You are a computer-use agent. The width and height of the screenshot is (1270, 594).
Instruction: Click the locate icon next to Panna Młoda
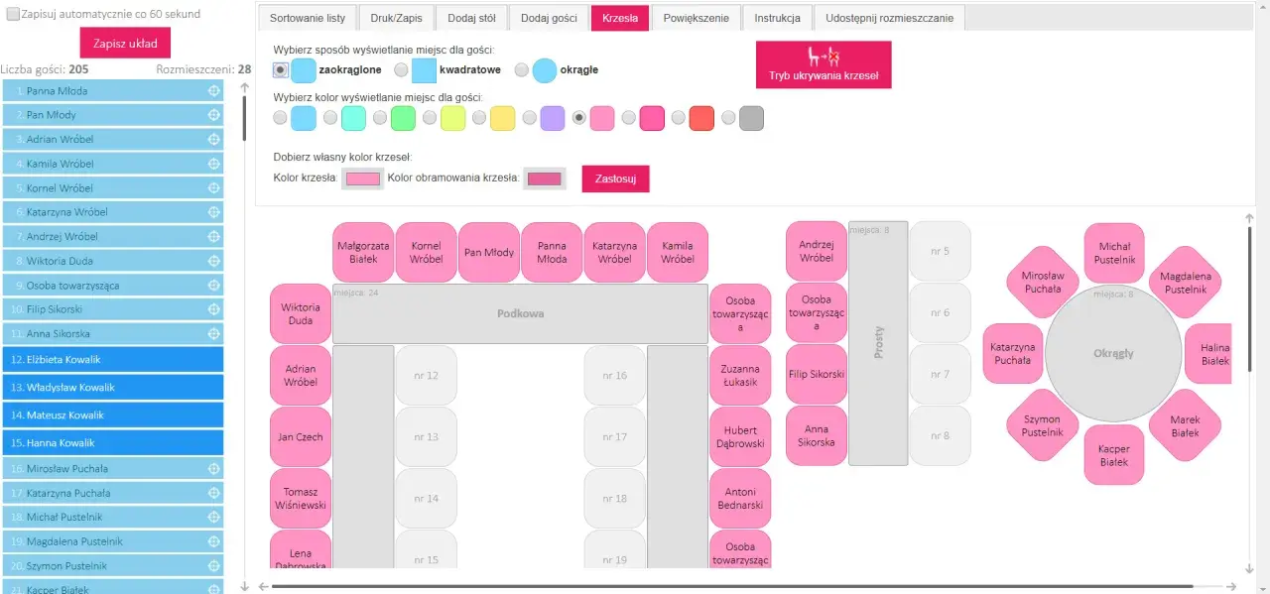(x=213, y=91)
